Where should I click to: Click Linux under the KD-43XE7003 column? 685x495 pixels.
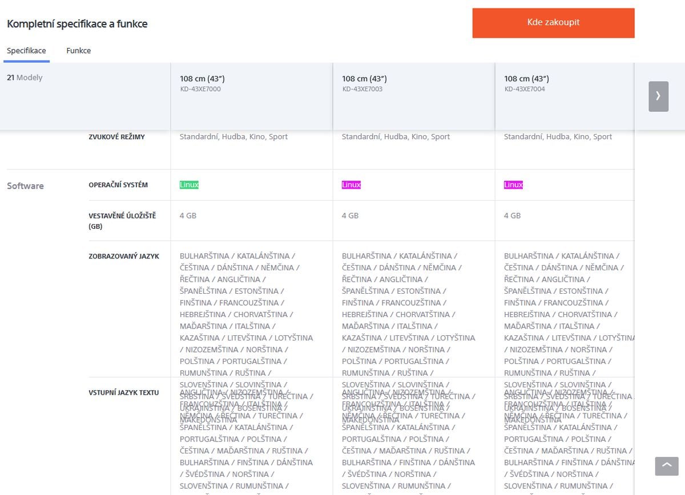coord(351,185)
